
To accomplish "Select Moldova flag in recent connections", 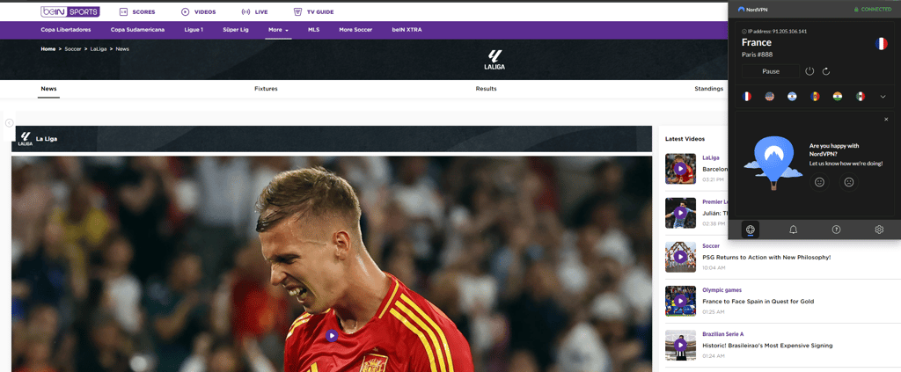I will 815,97.
